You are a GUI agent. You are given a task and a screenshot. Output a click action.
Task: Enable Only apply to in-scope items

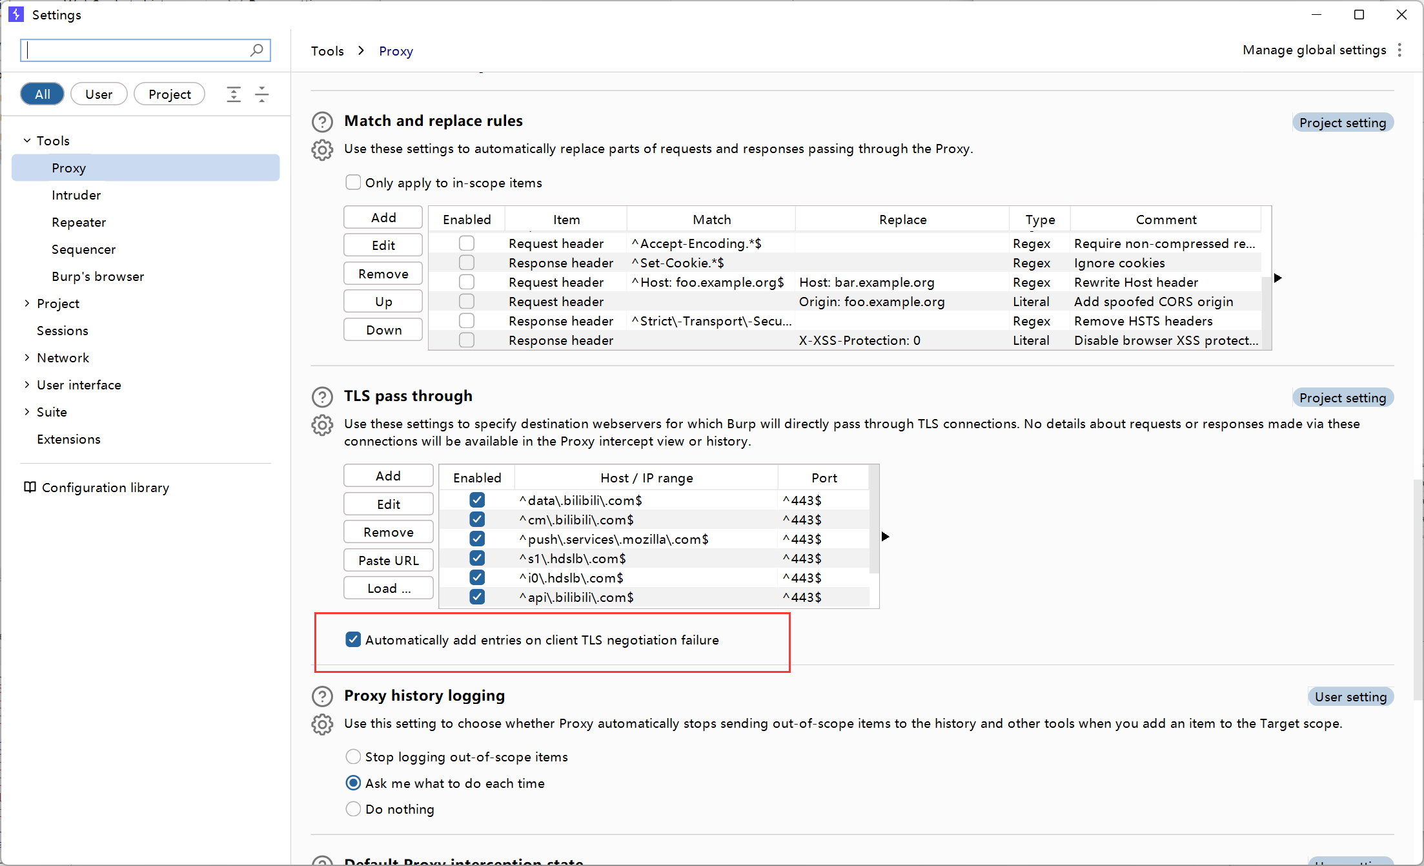click(353, 183)
